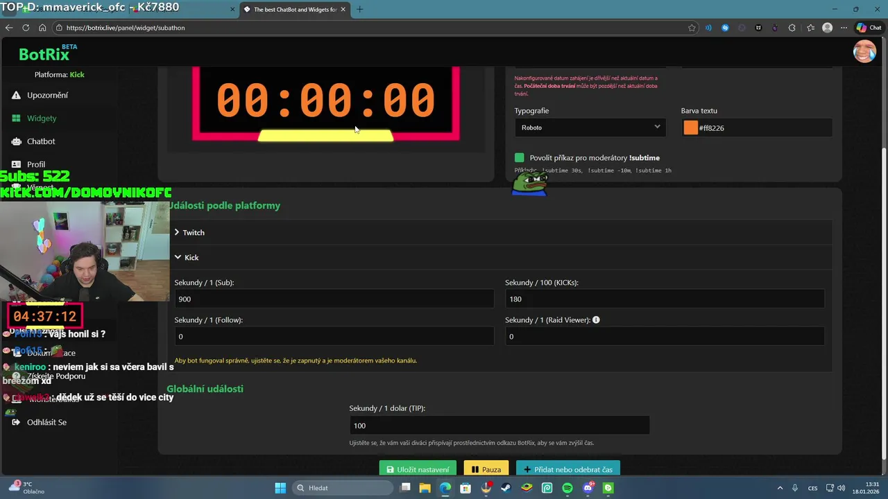Open the user avatar menu

864,51
